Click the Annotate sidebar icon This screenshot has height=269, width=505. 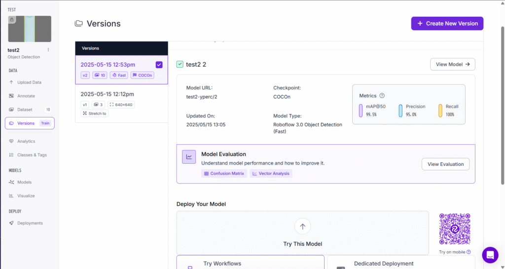point(11,96)
